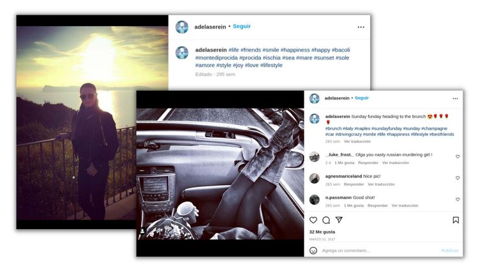Click adelaserein avatar beside the sunset caption
This screenshot has width=490, height=275.
coord(182,53)
